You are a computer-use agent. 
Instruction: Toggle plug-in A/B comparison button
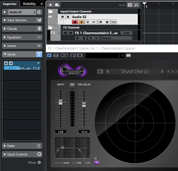click(73, 55)
